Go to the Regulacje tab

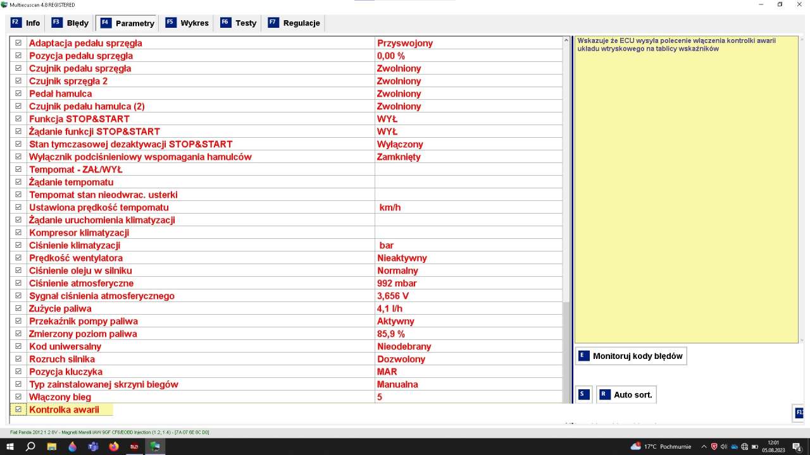click(294, 23)
